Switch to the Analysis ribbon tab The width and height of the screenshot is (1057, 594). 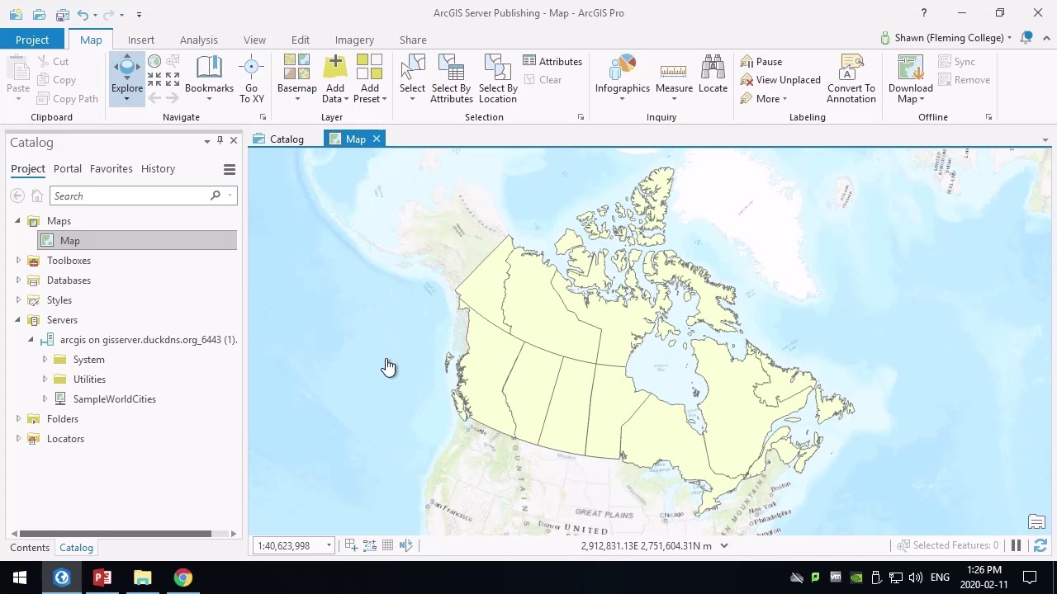[199, 40]
